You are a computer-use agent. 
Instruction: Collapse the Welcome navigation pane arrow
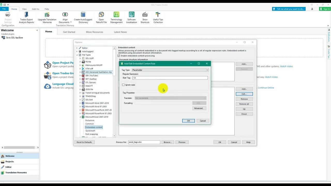[x=37, y=30]
